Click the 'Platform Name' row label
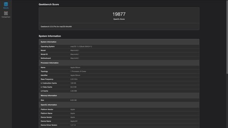The image size is (228, 128). click(x=46, y=113)
